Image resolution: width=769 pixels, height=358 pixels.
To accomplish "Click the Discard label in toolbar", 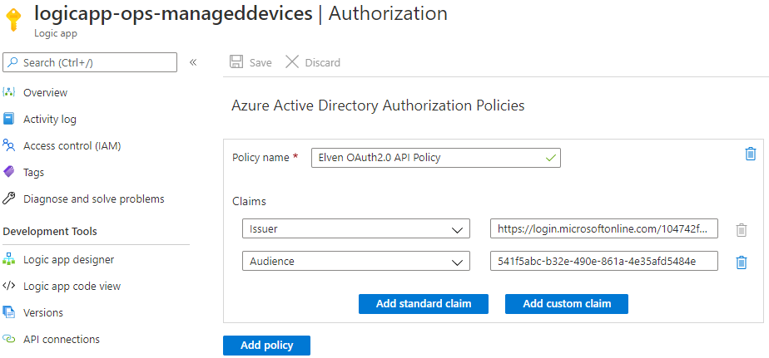I will pyautogui.click(x=322, y=62).
